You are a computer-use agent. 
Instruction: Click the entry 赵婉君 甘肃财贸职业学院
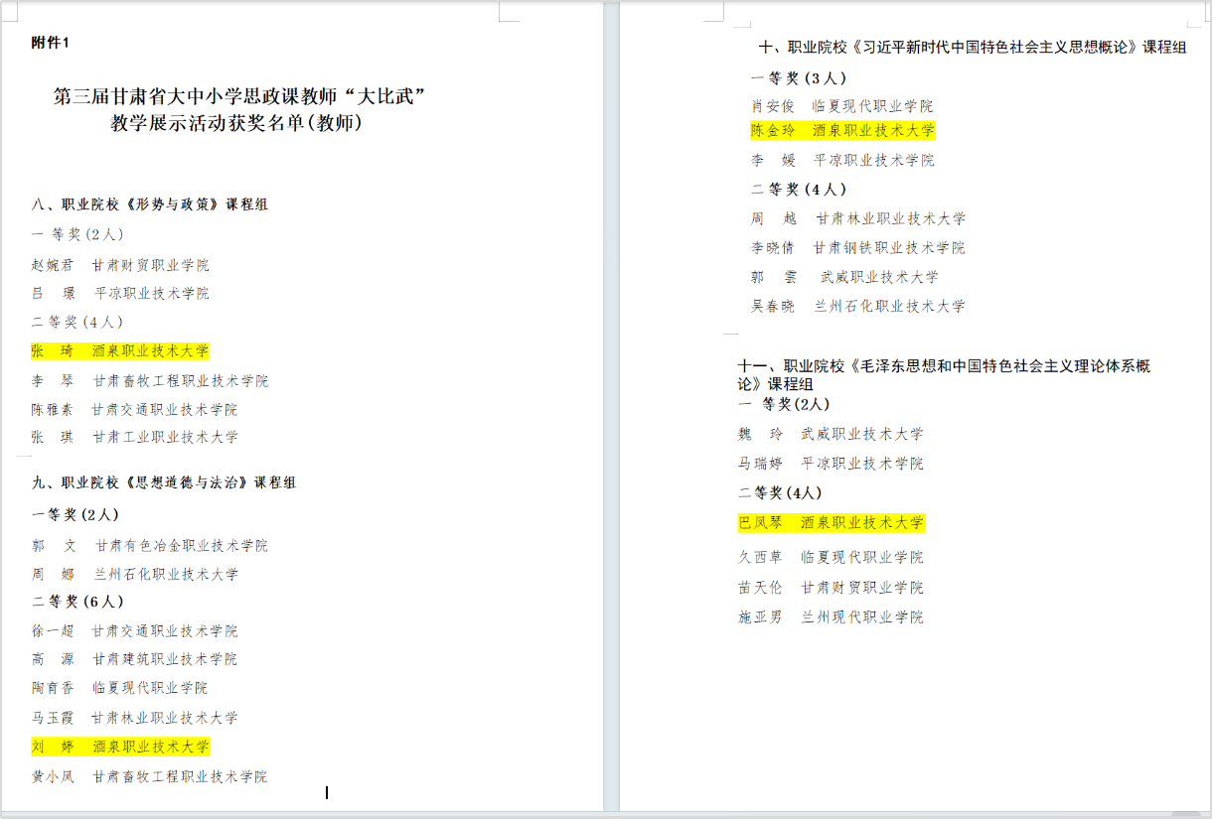click(120, 265)
